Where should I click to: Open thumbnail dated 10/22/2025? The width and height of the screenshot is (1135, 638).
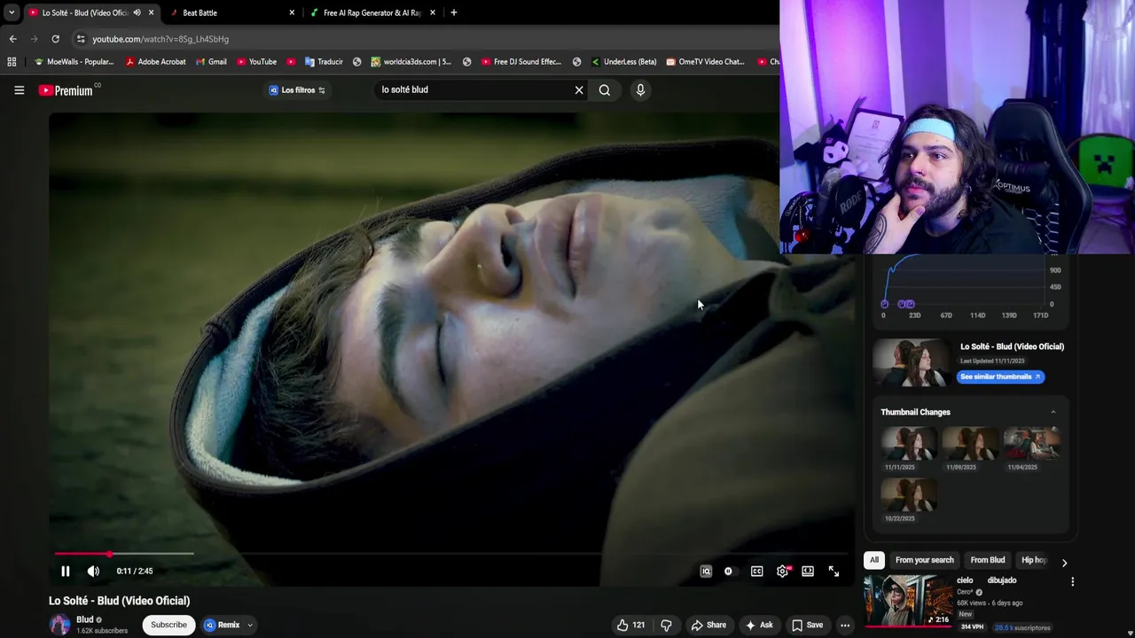tap(909, 495)
